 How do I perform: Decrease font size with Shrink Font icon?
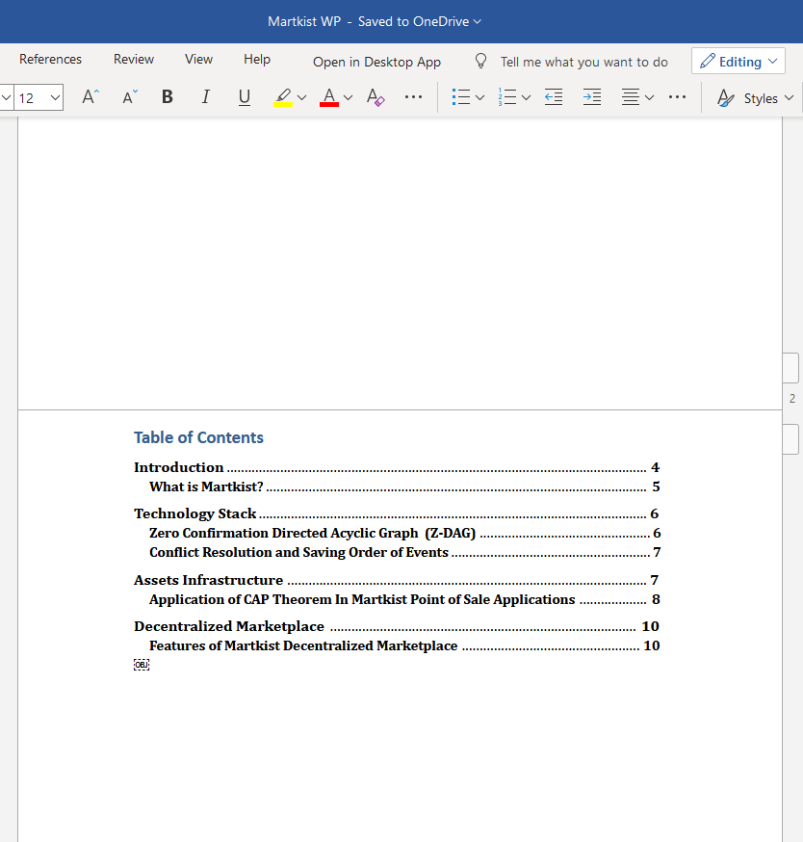[129, 97]
